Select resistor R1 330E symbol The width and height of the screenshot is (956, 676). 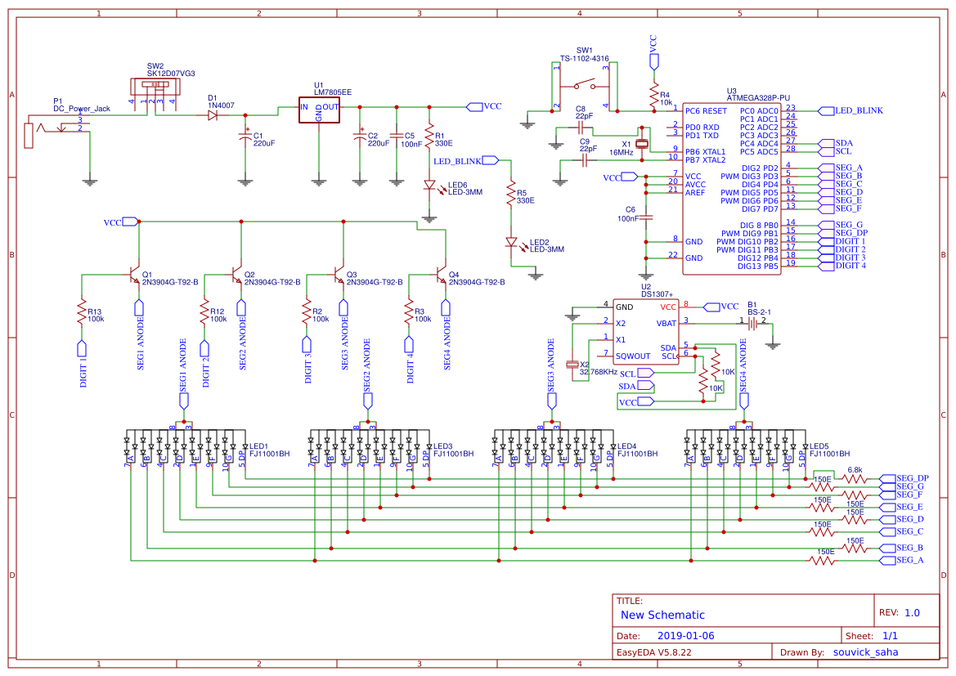tap(430, 137)
